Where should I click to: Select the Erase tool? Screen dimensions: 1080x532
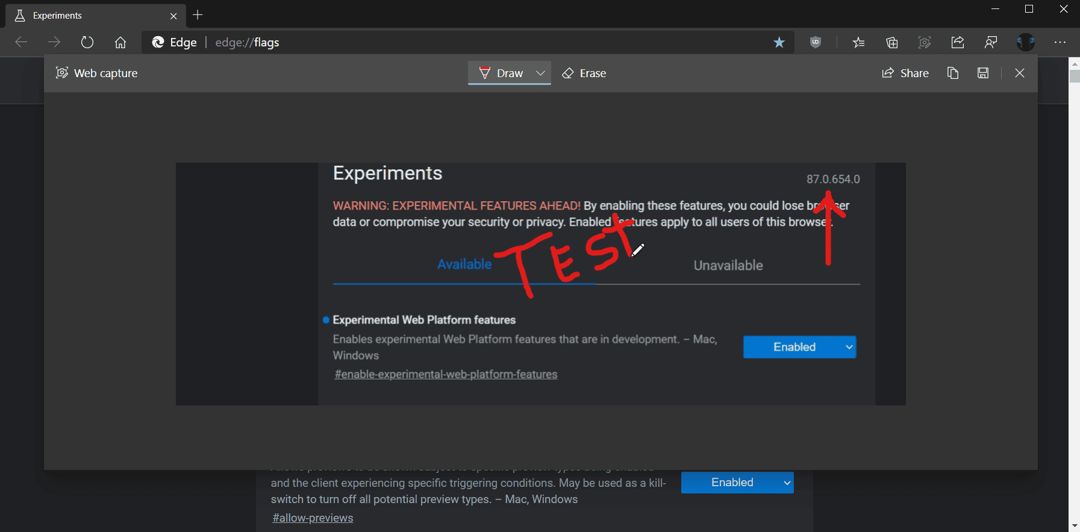tap(584, 73)
